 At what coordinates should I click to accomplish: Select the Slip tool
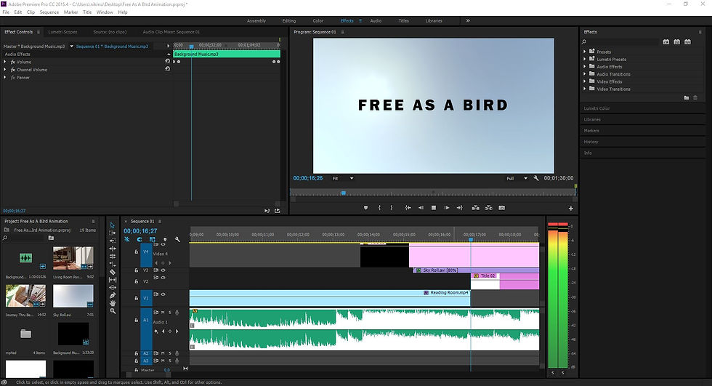[x=113, y=280]
